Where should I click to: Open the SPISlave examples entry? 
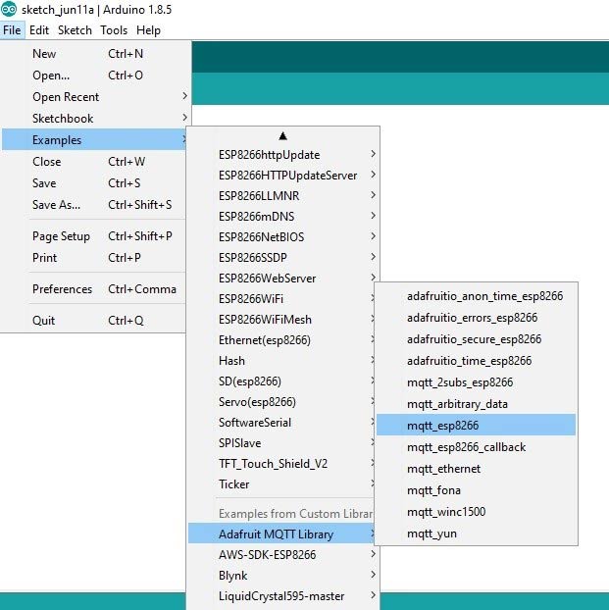280,443
